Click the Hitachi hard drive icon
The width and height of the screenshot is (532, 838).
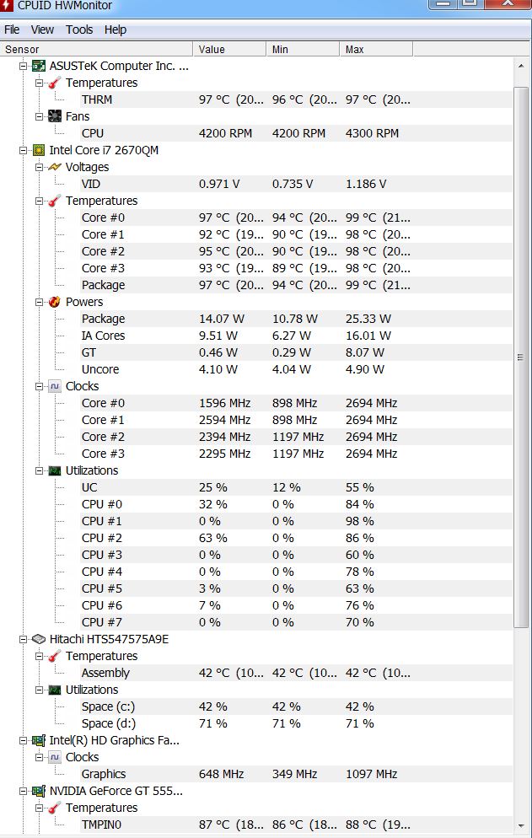pos(39,639)
